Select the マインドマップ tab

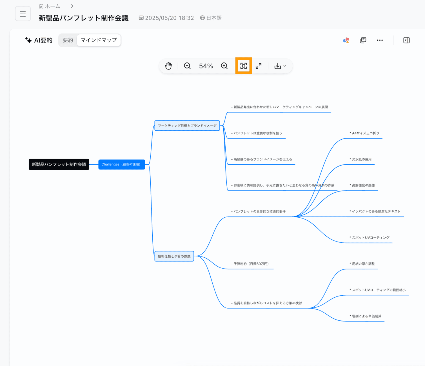[x=99, y=40]
